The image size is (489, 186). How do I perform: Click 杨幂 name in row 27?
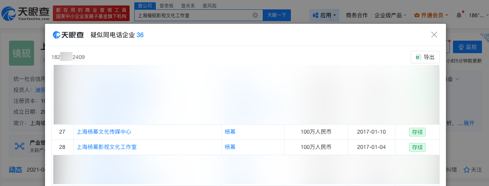pos(230,132)
